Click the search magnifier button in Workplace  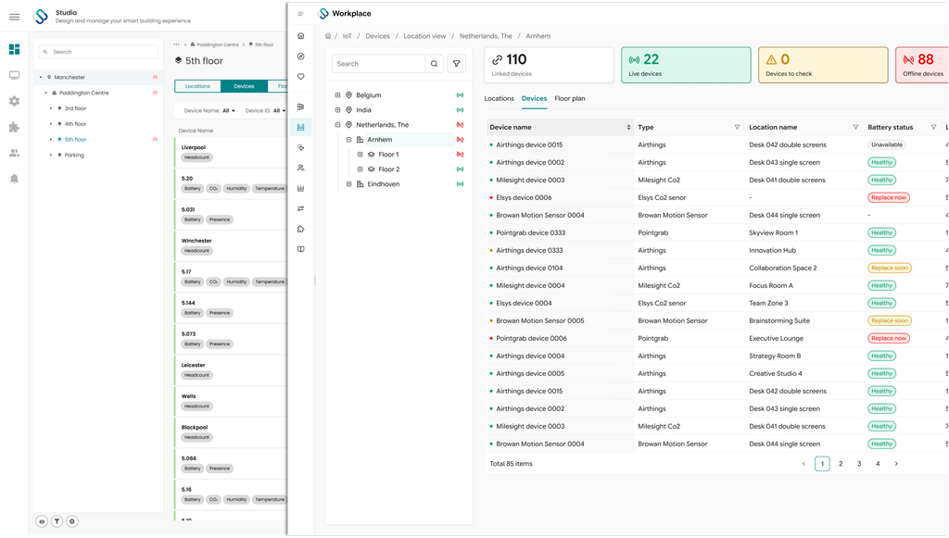[x=434, y=64]
